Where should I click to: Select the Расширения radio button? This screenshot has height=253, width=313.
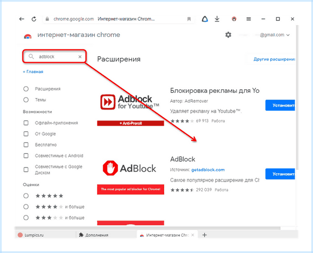26,89
